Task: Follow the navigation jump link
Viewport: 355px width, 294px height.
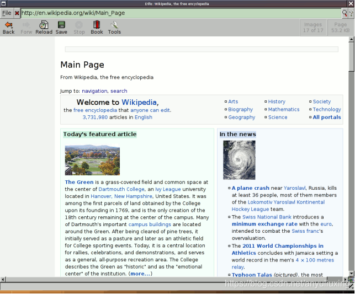Action: (94, 91)
